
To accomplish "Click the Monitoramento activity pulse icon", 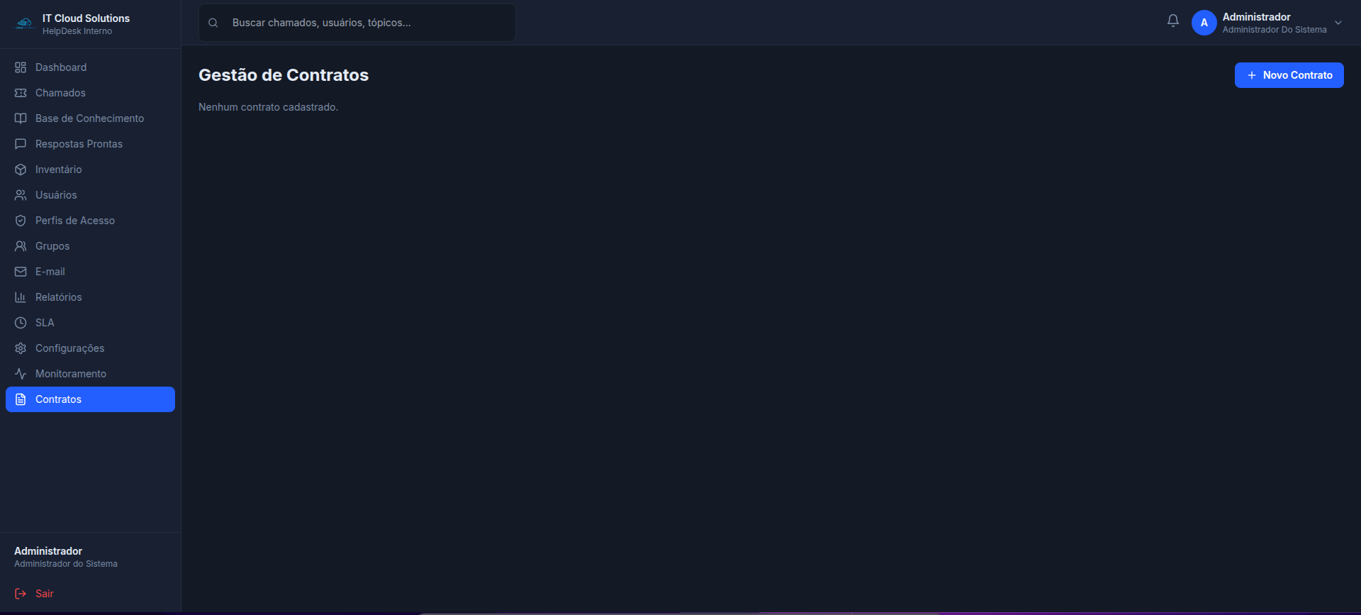I will point(21,374).
